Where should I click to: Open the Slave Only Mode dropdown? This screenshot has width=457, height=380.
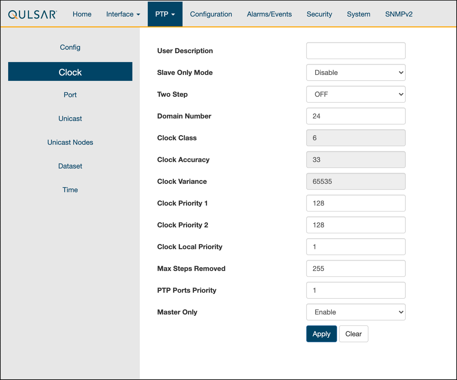click(355, 73)
